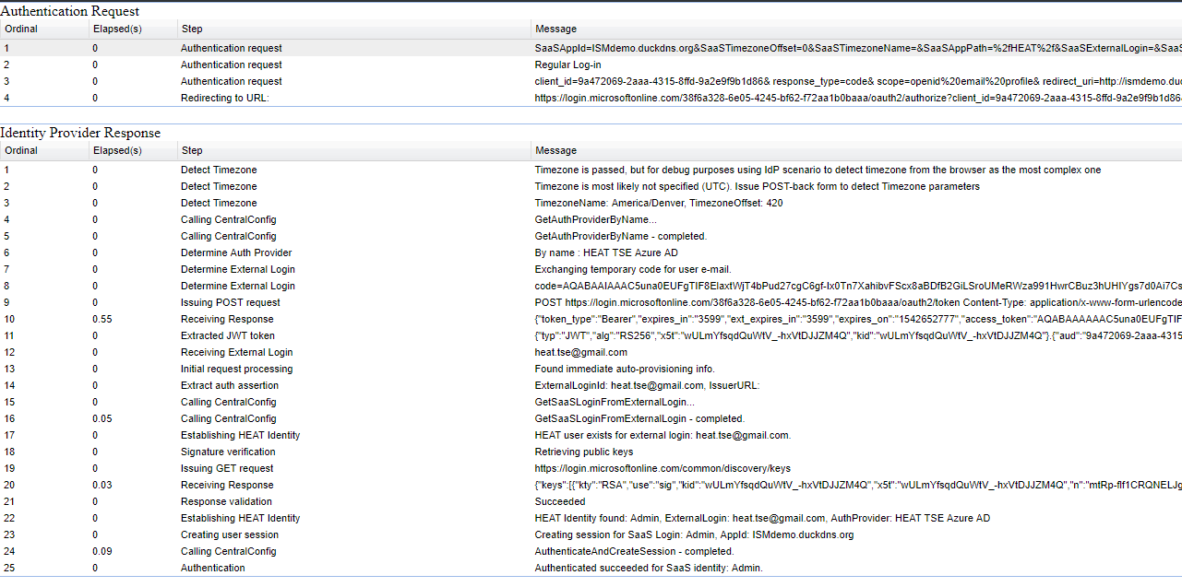Open the common/discovery/keys URL
Viewport: 1182px width, 587px height.
pos(663,468)
